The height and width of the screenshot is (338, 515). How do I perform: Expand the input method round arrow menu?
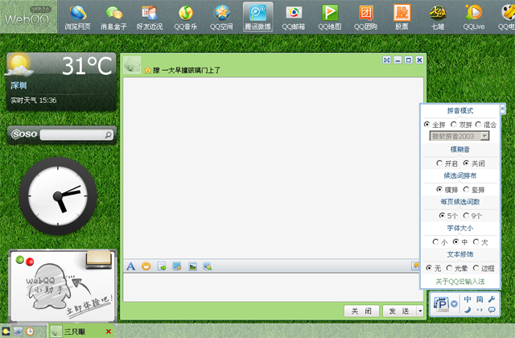(454, 304)
